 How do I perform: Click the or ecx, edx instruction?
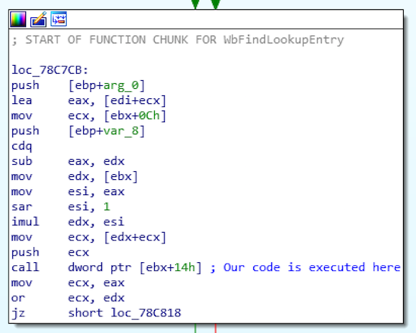(68, 298)
